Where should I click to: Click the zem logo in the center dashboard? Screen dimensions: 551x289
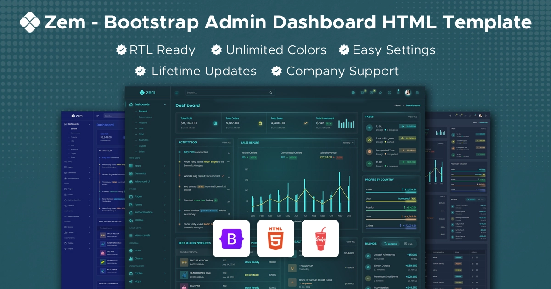(147, 93)
